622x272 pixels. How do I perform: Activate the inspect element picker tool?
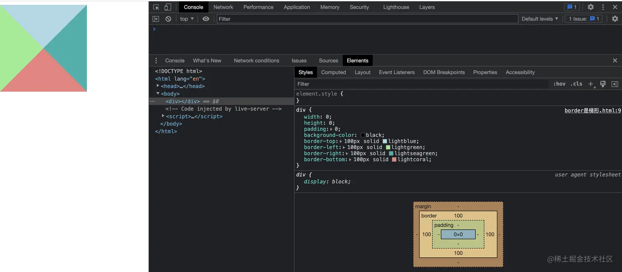click(x=156, y=7)
